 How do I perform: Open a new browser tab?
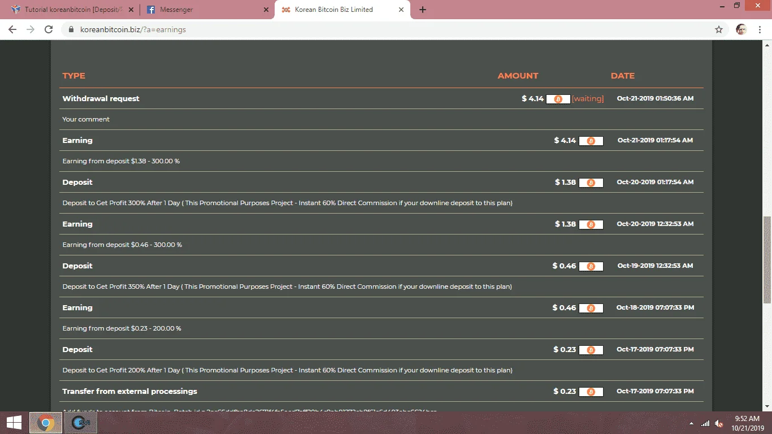click(x=423, y=10)
